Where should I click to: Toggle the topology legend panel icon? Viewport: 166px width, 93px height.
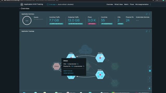click(x=150, y=88)
